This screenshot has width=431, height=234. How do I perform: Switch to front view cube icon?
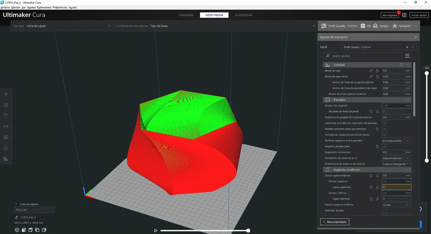click(24, 230)
